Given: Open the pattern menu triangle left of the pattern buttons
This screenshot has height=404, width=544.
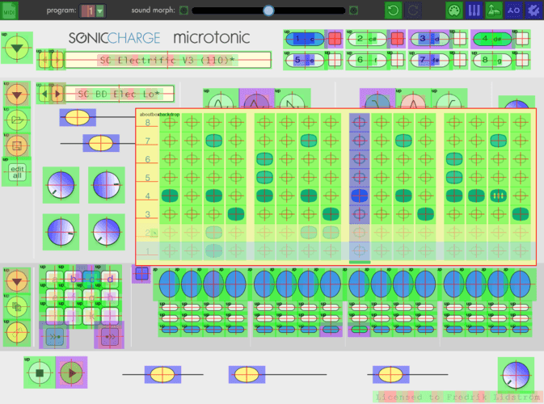Looking at the screenshot, I should point(17,281).
